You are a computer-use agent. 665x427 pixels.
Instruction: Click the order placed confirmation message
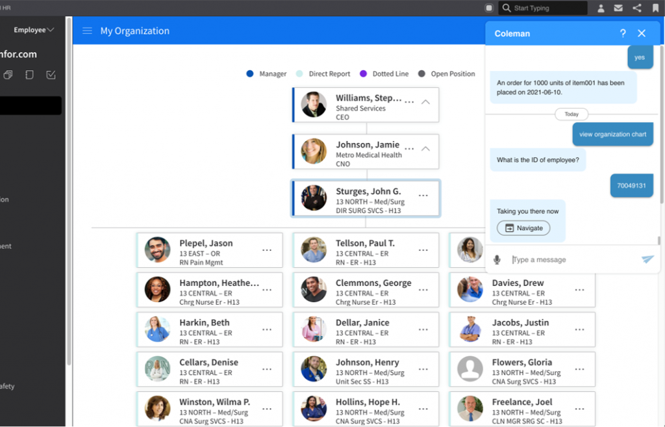coord(563,88)
